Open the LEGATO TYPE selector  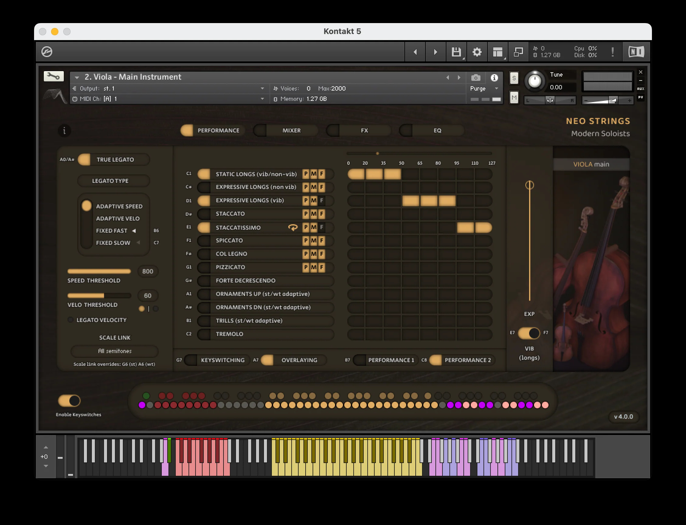click(x=113, y=181)
